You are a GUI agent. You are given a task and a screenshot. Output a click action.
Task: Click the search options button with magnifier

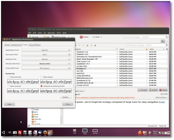click(x=163, y=41)
